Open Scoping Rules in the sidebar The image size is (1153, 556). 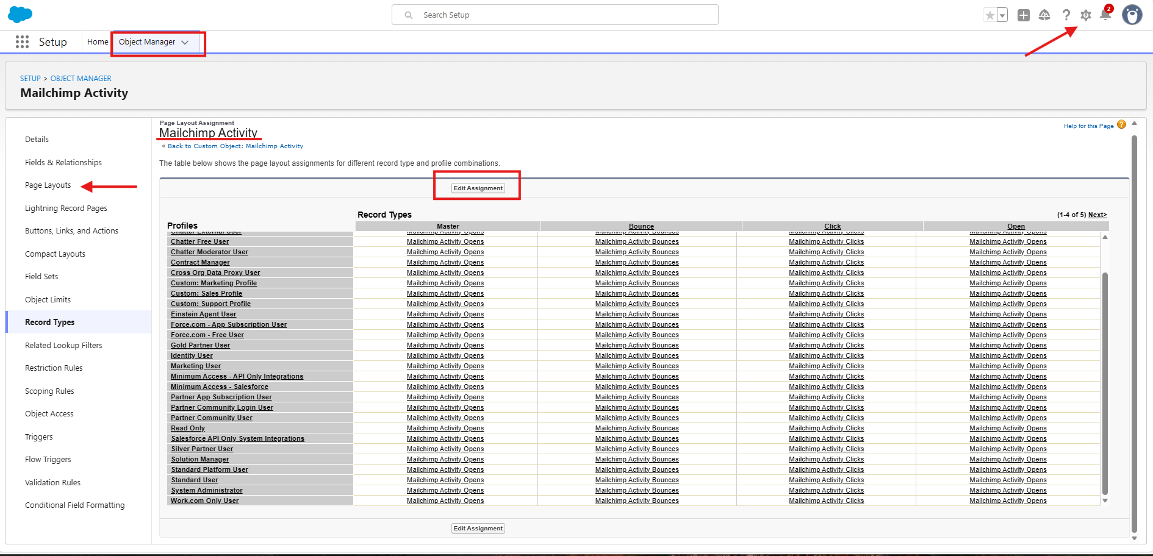[49, 391]
